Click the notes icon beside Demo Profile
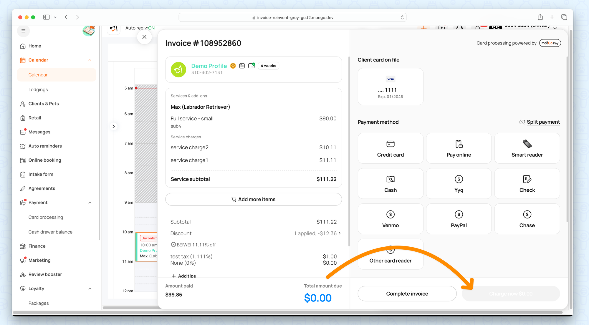 (x=242, y=66)
